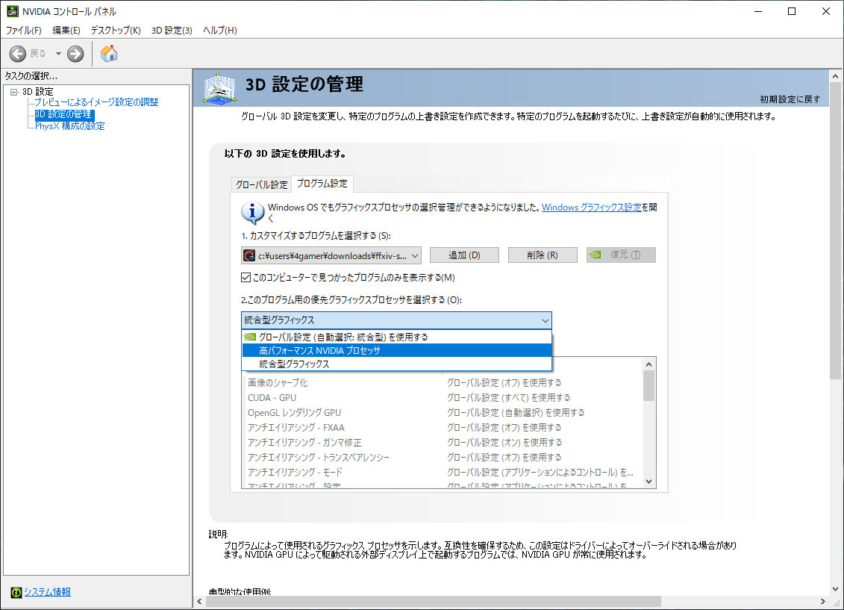Toggle このコンピューターで見つかったプログラムのみを表示する checkbox

[246, 278]
